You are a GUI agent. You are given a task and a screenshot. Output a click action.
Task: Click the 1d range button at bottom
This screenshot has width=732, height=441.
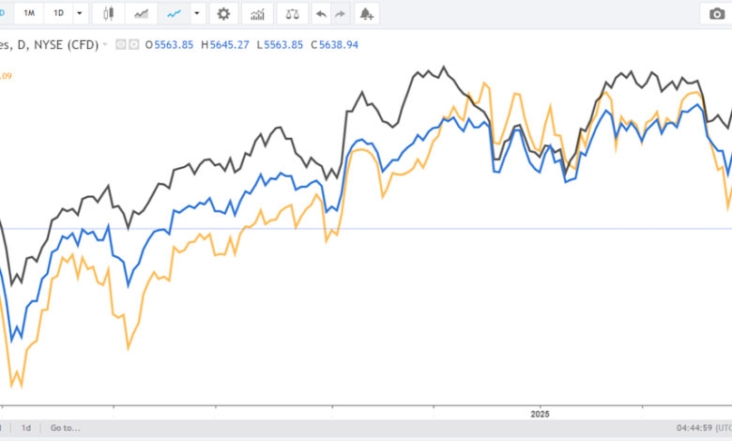pos(26,427)
